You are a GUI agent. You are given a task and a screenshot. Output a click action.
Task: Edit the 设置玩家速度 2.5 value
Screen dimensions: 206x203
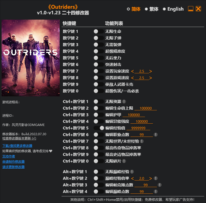142,71
